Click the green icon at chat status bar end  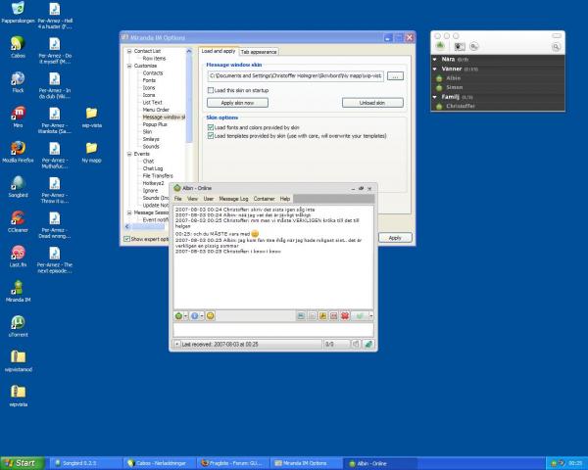coord(368,344)
